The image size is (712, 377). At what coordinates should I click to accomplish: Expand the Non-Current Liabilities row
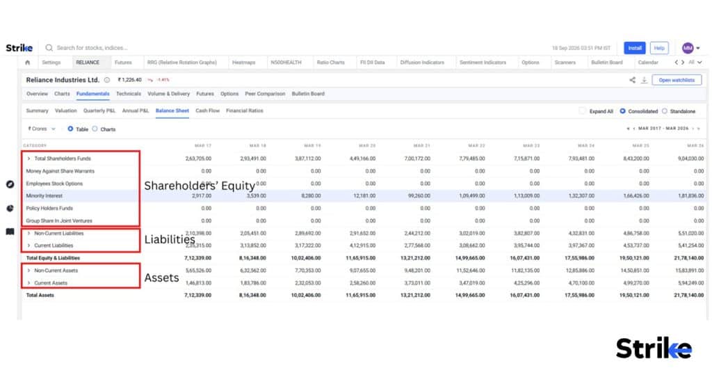[x=29, y=233]
